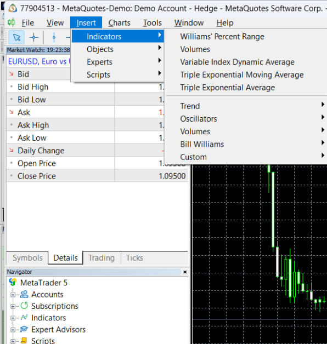The height and width of the screenshot is (344, 327).
Task: Switch to the Ticks tab
Action: click(x=134, y=258)
